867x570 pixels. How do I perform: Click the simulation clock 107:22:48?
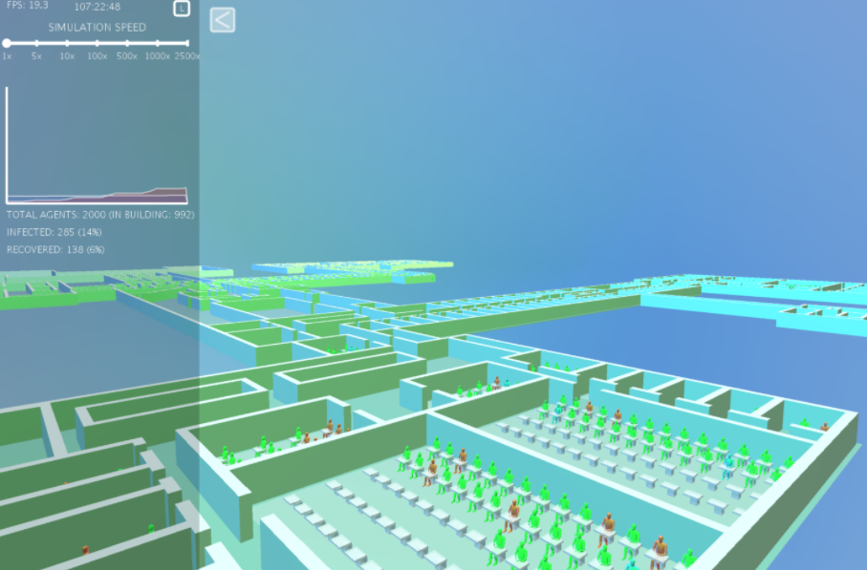pyautogui.click(x=98, y=8)
